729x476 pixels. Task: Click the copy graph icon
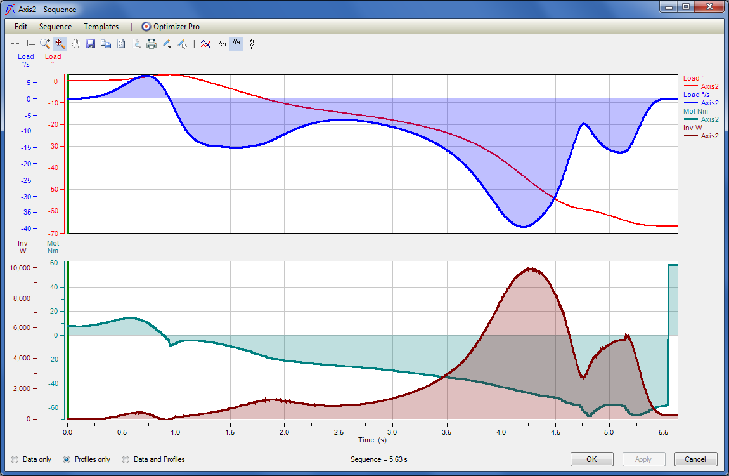tap(106, 44)
